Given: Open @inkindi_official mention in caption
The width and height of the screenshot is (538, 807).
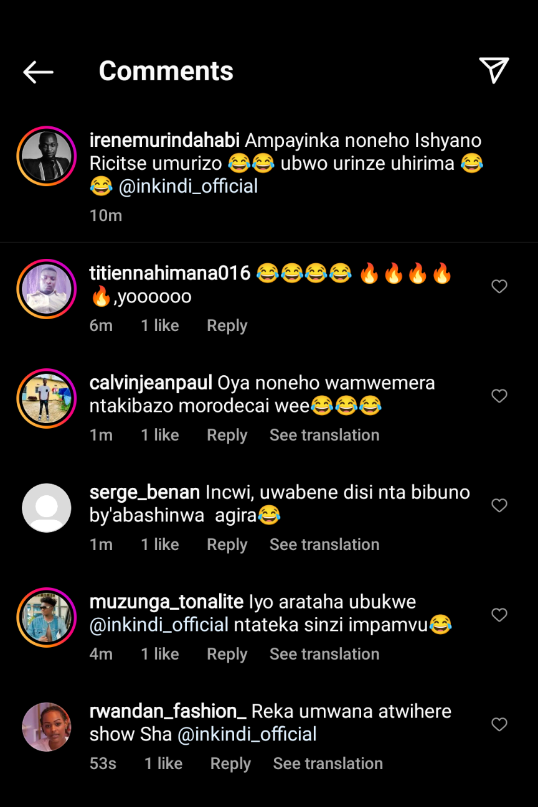Looking at the screenshot, I should [188, 186].
